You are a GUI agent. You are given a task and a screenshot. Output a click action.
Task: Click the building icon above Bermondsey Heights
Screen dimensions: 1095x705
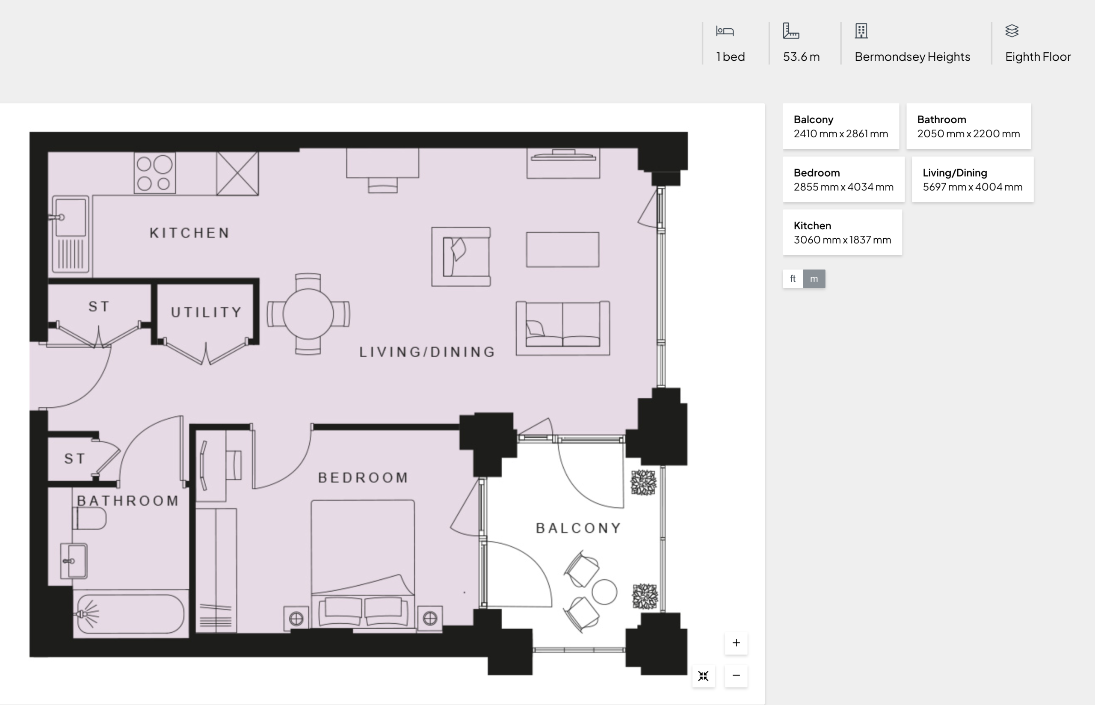coord(861,31)
